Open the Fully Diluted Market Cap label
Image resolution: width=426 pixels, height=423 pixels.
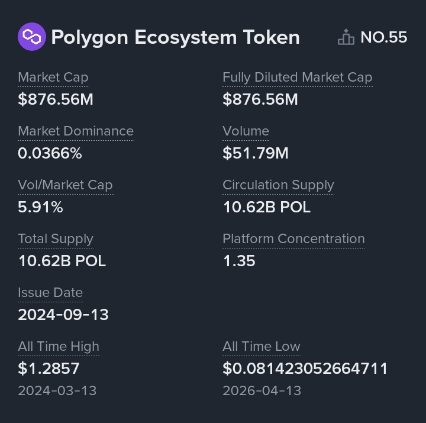click(297, 78)
